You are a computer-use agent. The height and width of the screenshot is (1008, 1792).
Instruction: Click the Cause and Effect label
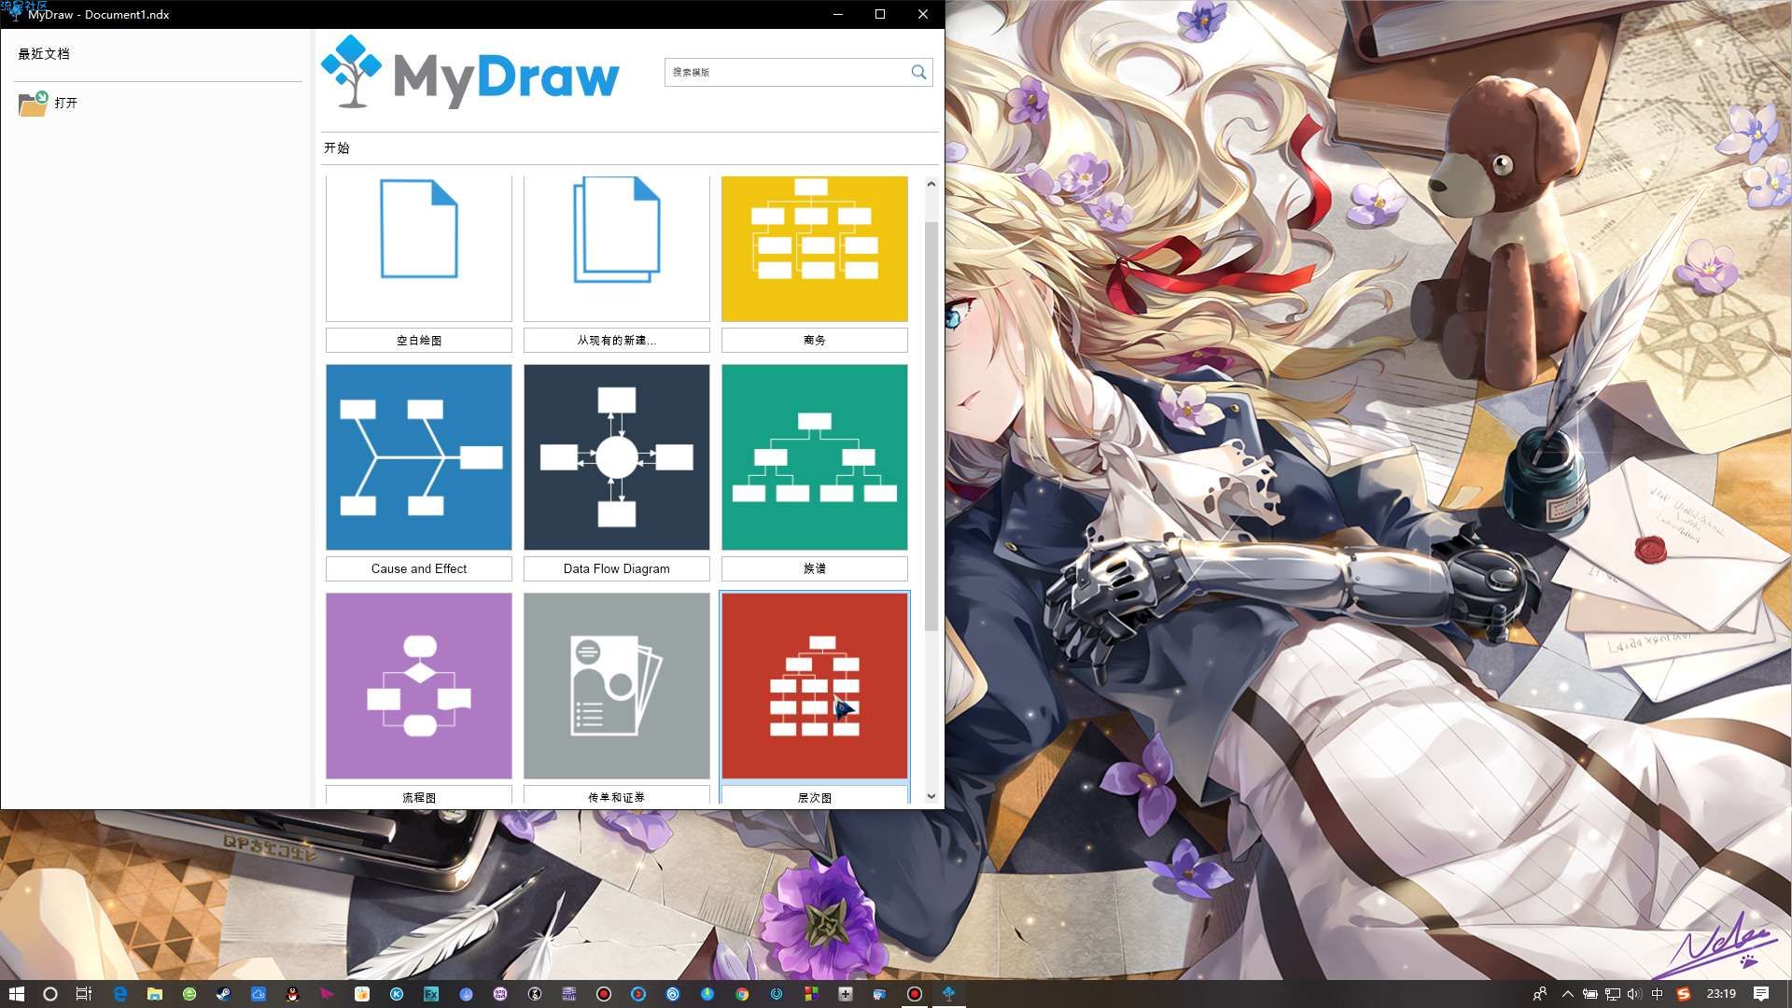pos(419,568)
